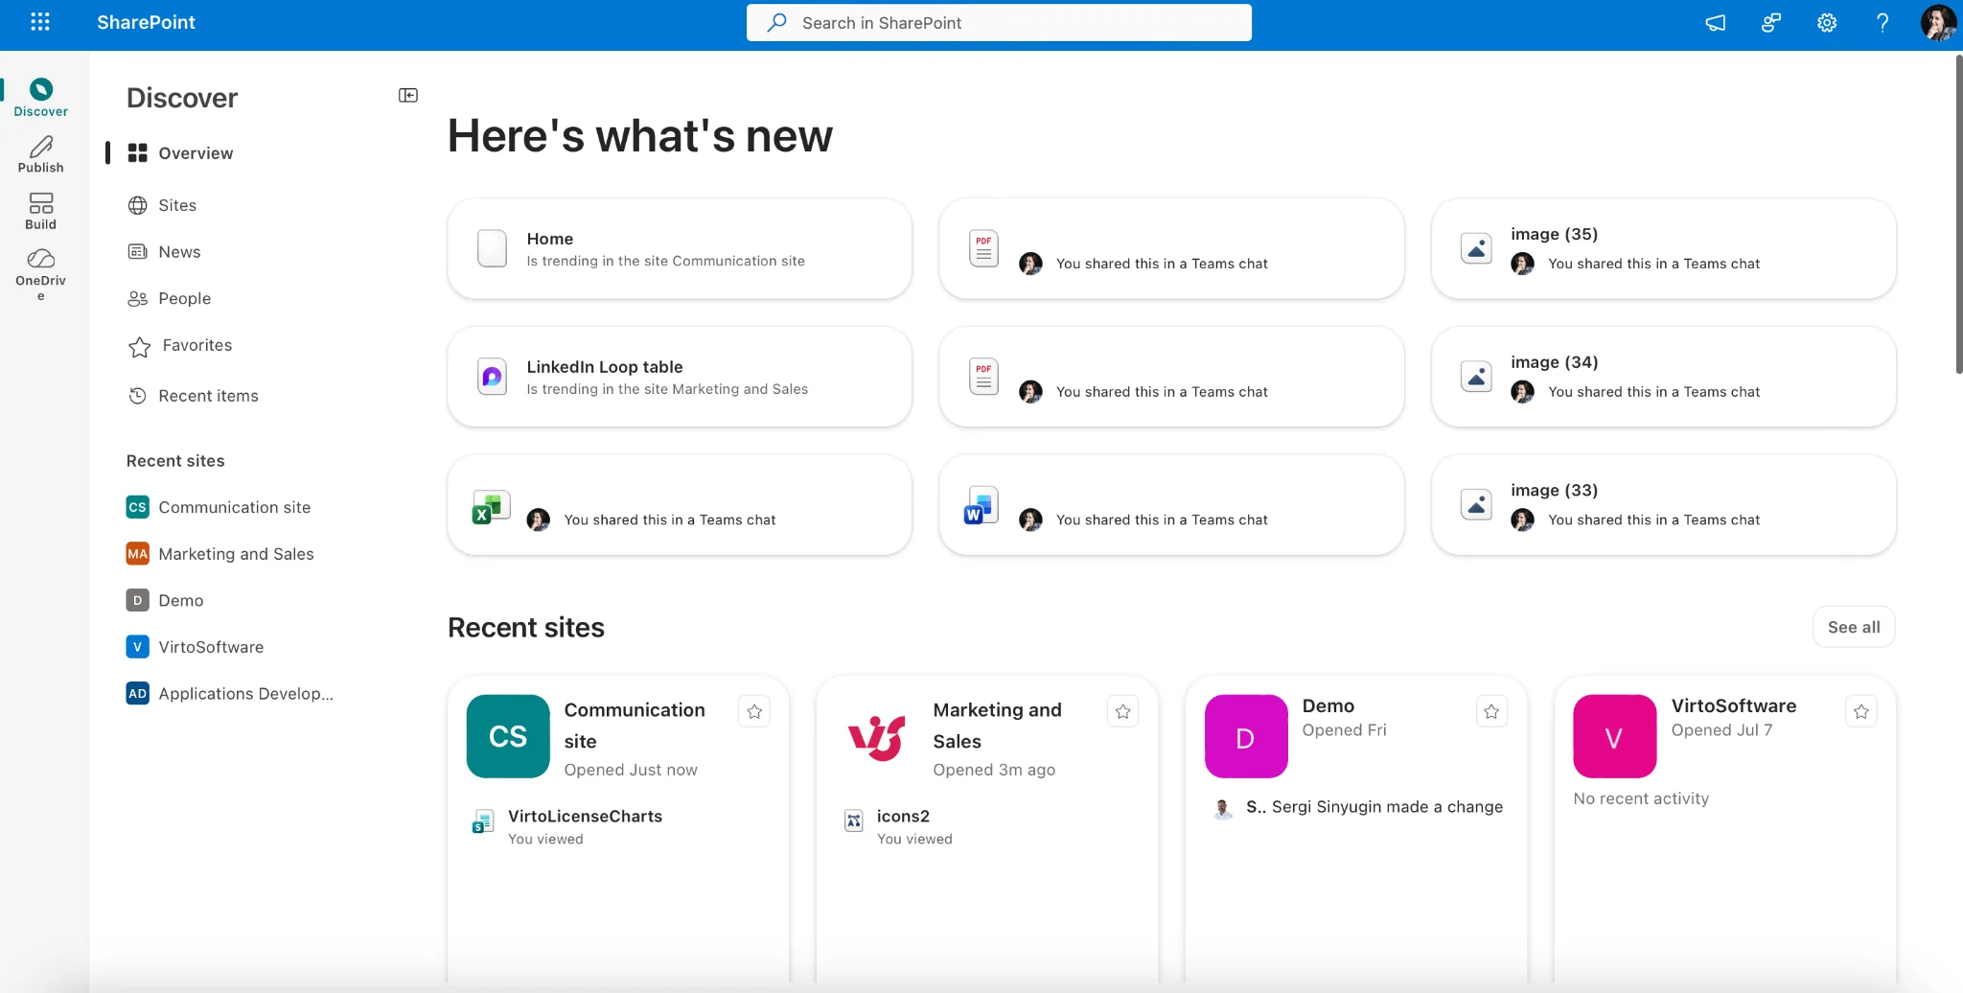Click the D tile on Demo card
The width and height of the screenshot is (1963, 993).
[x=1246, y=736]
